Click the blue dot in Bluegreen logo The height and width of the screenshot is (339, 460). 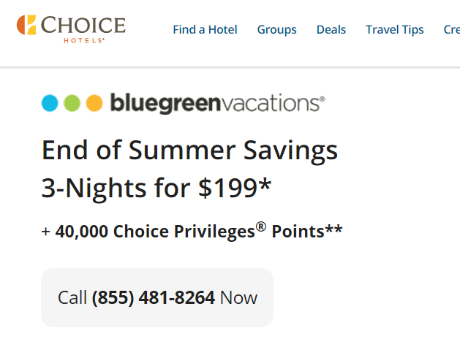(x=50, y=103)
